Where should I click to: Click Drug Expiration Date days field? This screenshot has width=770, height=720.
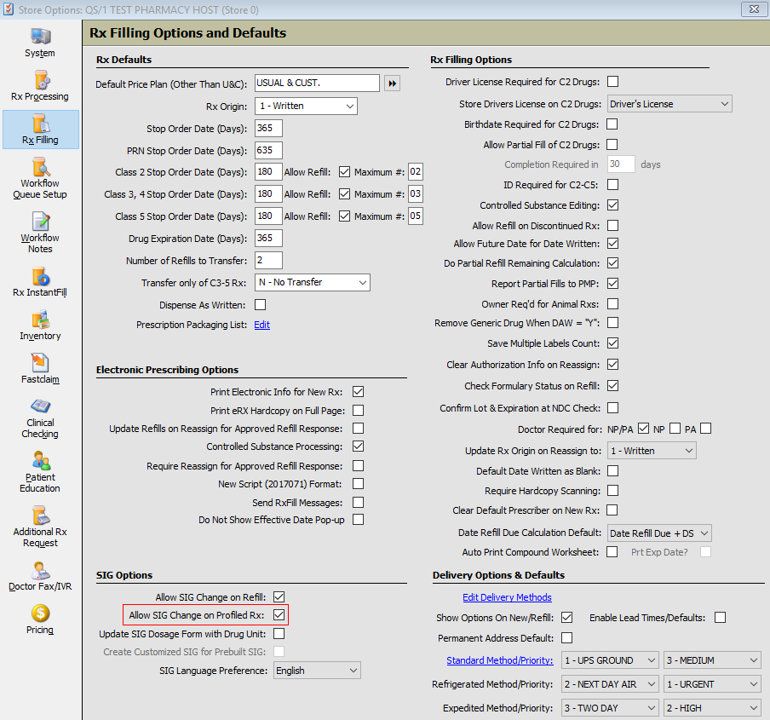click(268, 239)
